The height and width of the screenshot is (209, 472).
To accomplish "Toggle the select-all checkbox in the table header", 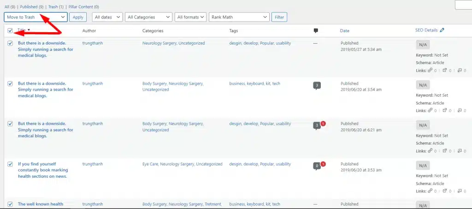I will coord(10,30).
